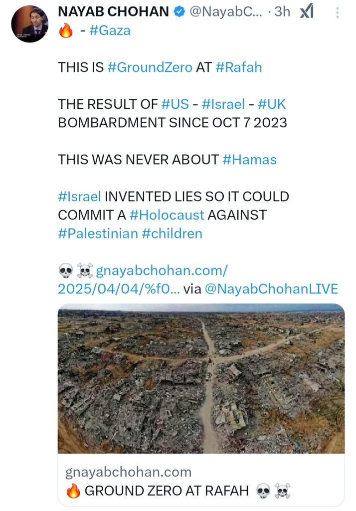Open Nayab Chohan's profile avatar
This screenshot has width=356, height=511.
point(29,24)
